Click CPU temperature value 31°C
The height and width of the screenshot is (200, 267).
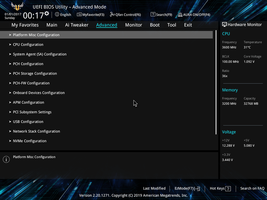[247, 47]
